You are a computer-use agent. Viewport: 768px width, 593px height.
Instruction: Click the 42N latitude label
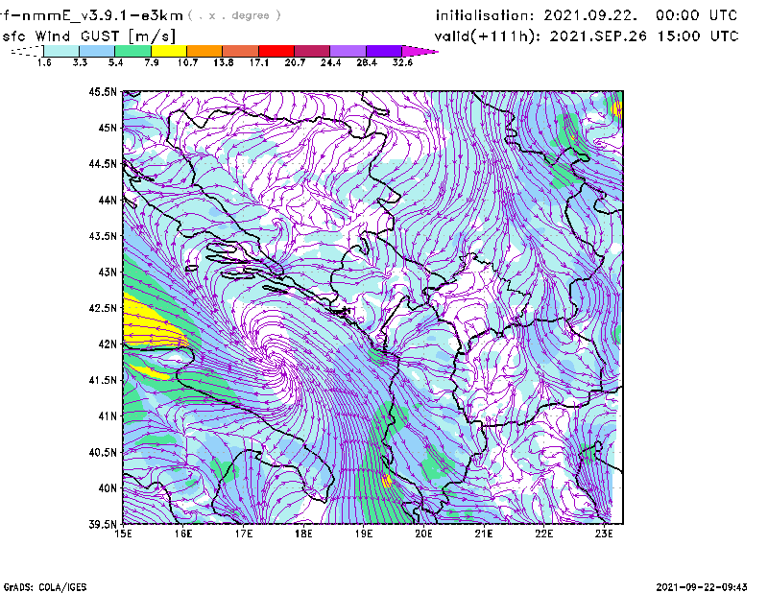tap(108, 344)
